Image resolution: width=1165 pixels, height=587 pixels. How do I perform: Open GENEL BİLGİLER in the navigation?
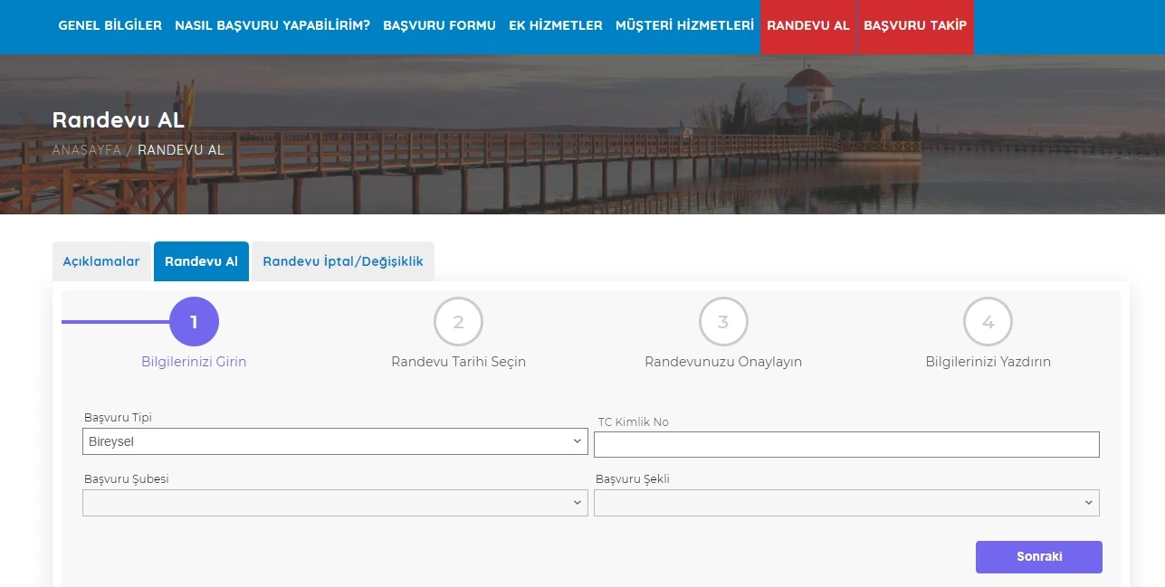coord(110,25)
